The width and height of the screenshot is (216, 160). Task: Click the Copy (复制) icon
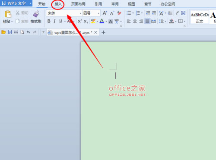tap(17, 21)
